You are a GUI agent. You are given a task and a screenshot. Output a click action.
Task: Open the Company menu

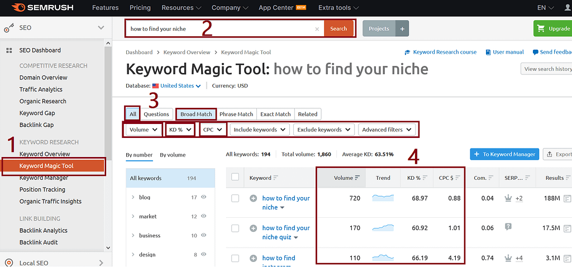230,8
